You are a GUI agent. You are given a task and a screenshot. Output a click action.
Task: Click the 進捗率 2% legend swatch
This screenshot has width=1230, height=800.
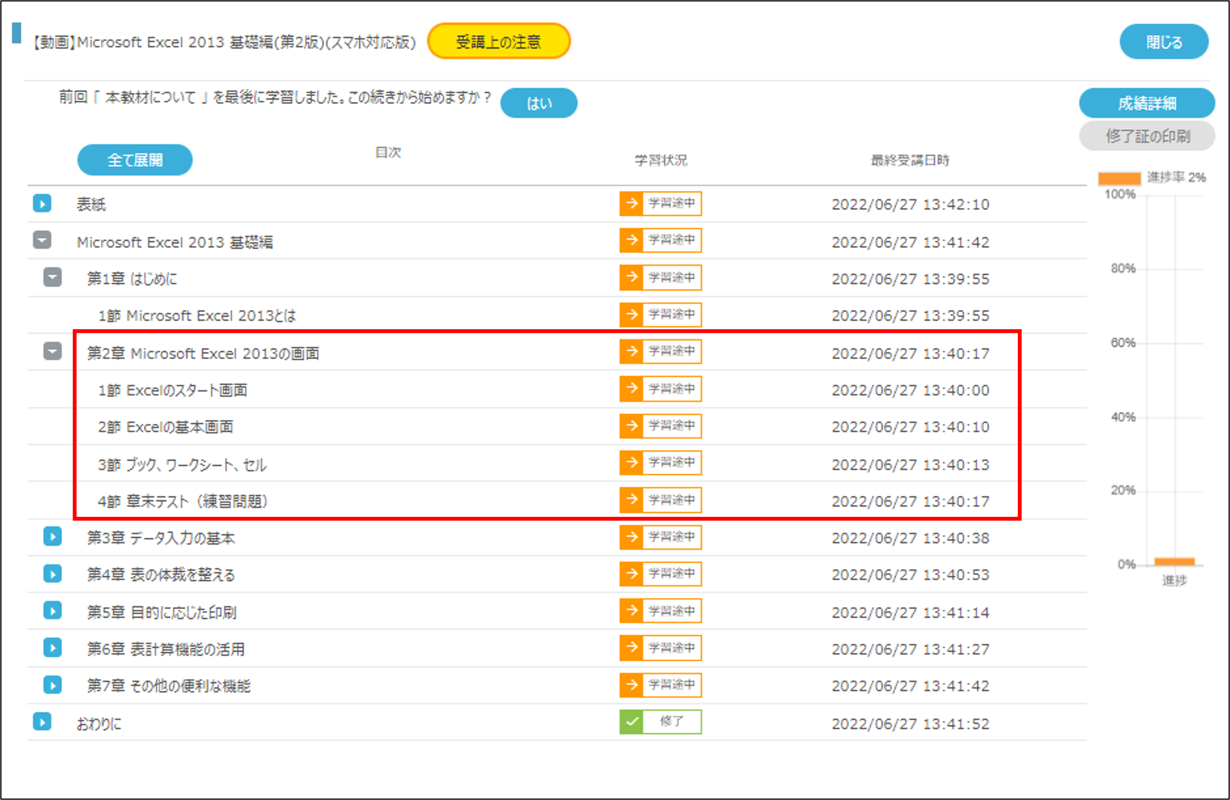point(1120,179)
